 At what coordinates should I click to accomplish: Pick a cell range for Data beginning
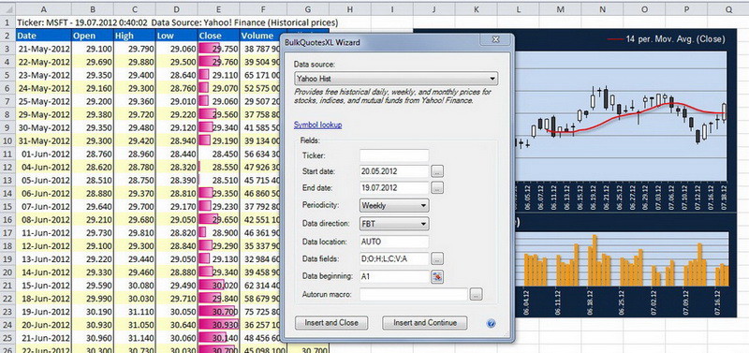point(437,276)
